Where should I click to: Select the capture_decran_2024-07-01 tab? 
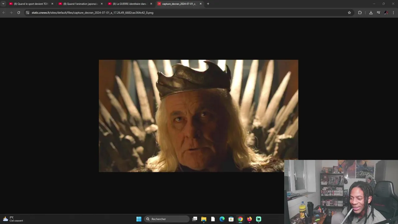click(x=179, y=4)
